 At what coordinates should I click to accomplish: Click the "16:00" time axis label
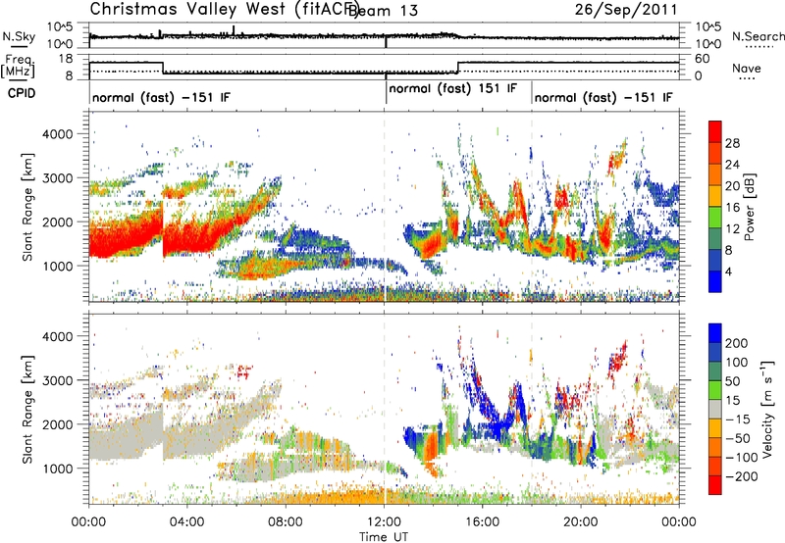tap(482, 522)
